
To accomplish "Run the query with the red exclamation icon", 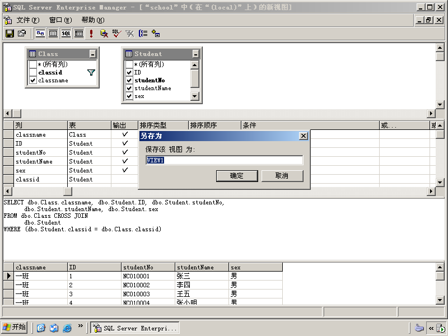I will click(91, 34).
